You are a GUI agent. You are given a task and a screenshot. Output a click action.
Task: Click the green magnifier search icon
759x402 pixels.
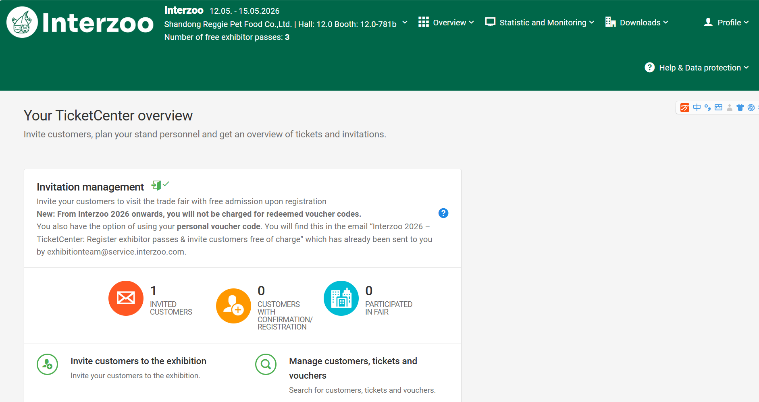pyautogui.click(x=266, y=364)
